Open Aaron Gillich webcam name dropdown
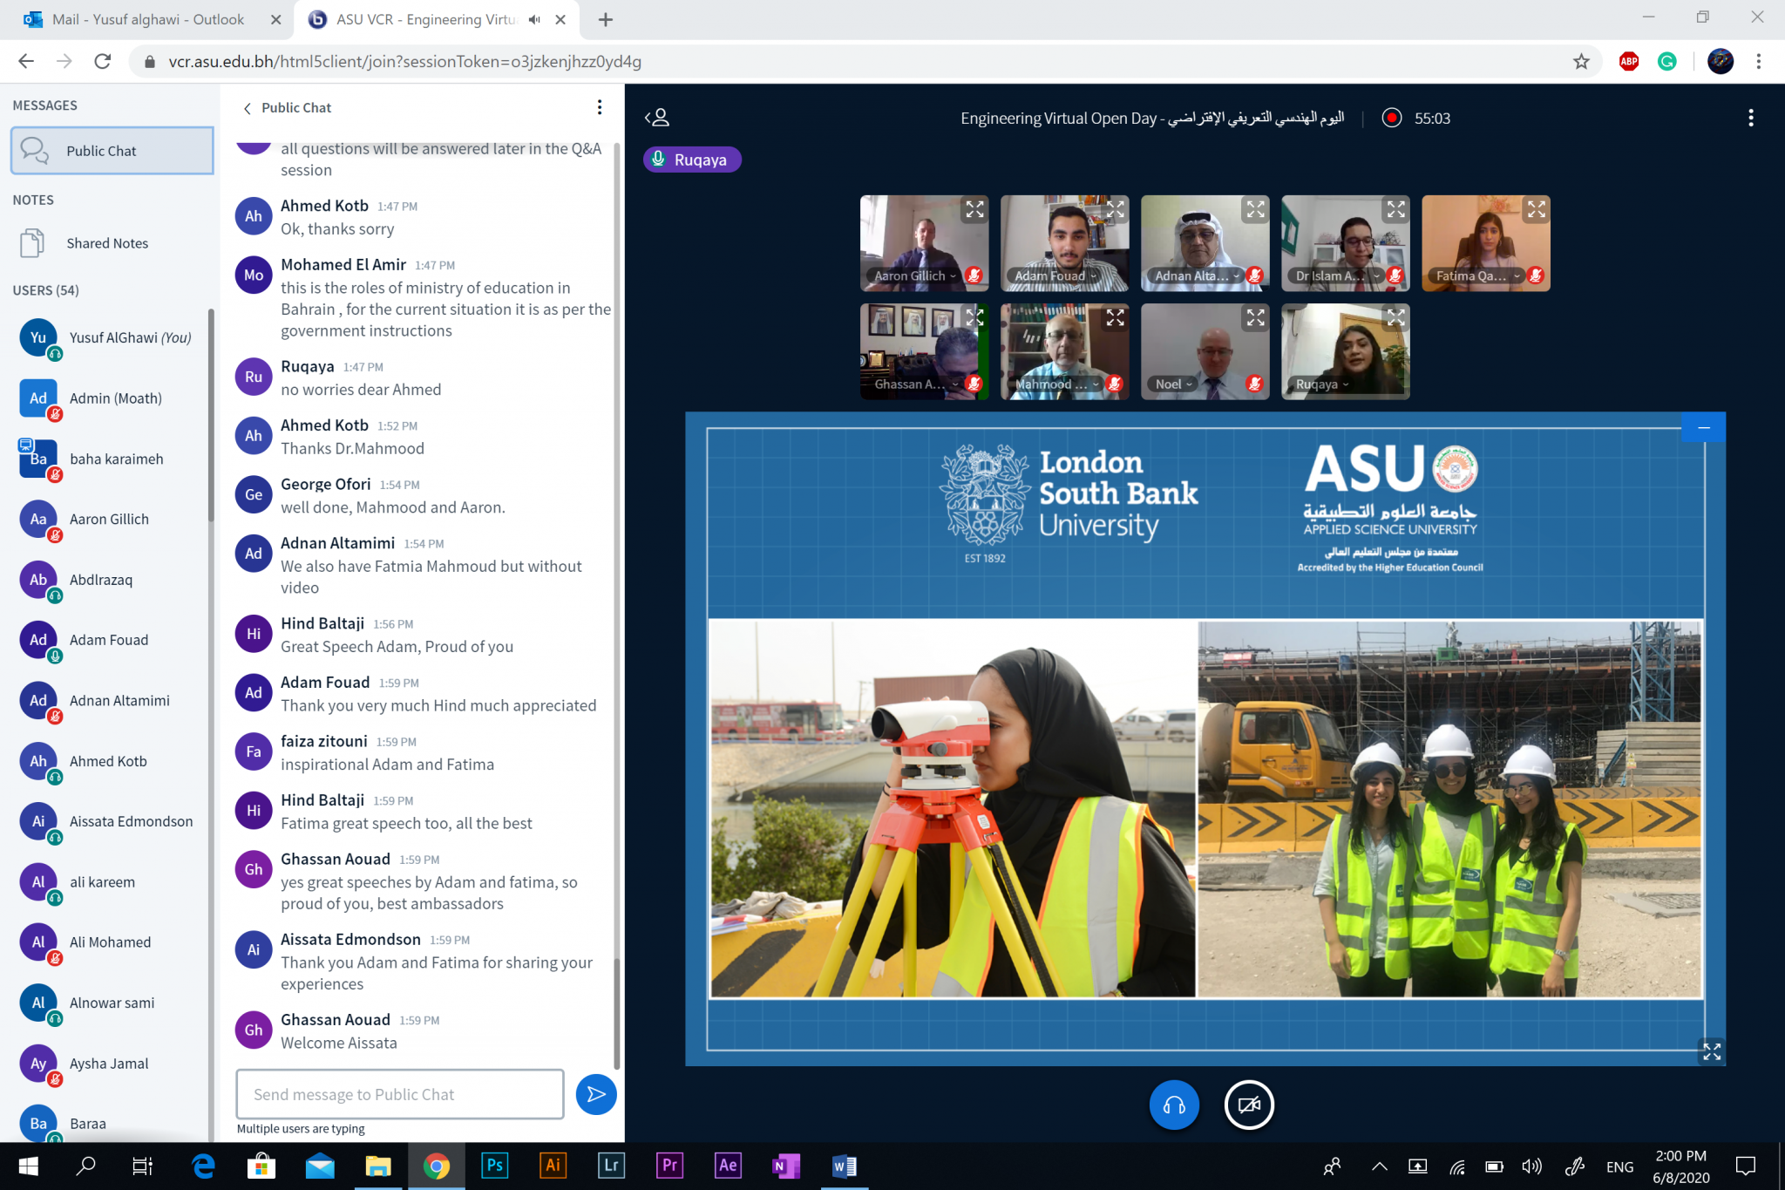Viewport: 1785px width, 1190px height. pos(915,275)
